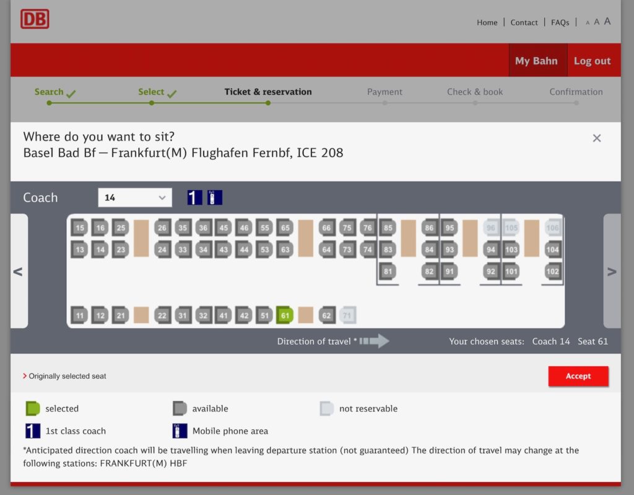
Task: Click the DB logo
Action: click(35, 19)
